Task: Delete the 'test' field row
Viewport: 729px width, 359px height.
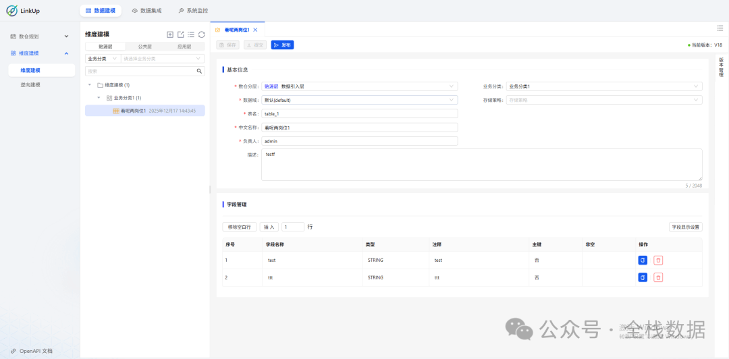Action: pyautogui.click(x=658, y=260)
